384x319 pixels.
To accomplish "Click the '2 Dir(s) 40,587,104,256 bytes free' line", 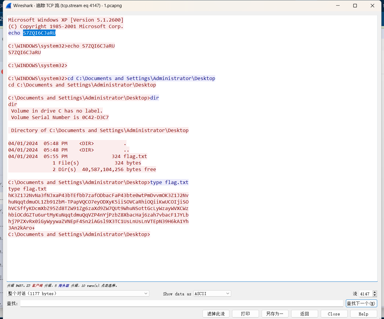I will (104, 169).
